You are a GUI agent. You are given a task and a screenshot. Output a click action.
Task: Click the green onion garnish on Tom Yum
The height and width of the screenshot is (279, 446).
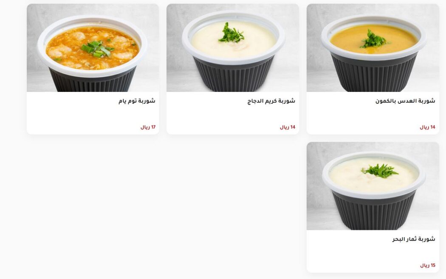97,49
